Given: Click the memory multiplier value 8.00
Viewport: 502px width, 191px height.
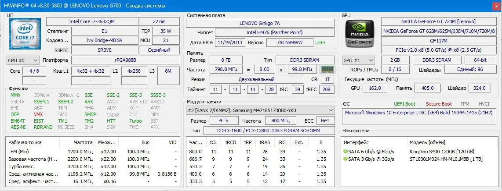Looking at the screenshot, I should tap(265, 69).
